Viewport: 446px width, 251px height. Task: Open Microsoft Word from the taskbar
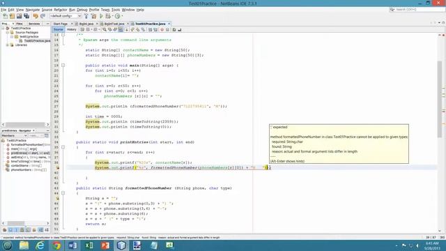click(72, 245)
